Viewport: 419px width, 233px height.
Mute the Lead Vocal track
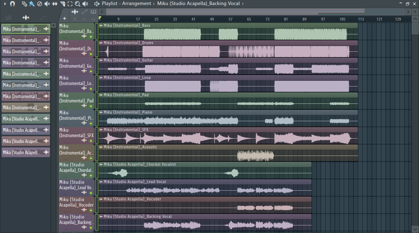click(x=91, y=193)
